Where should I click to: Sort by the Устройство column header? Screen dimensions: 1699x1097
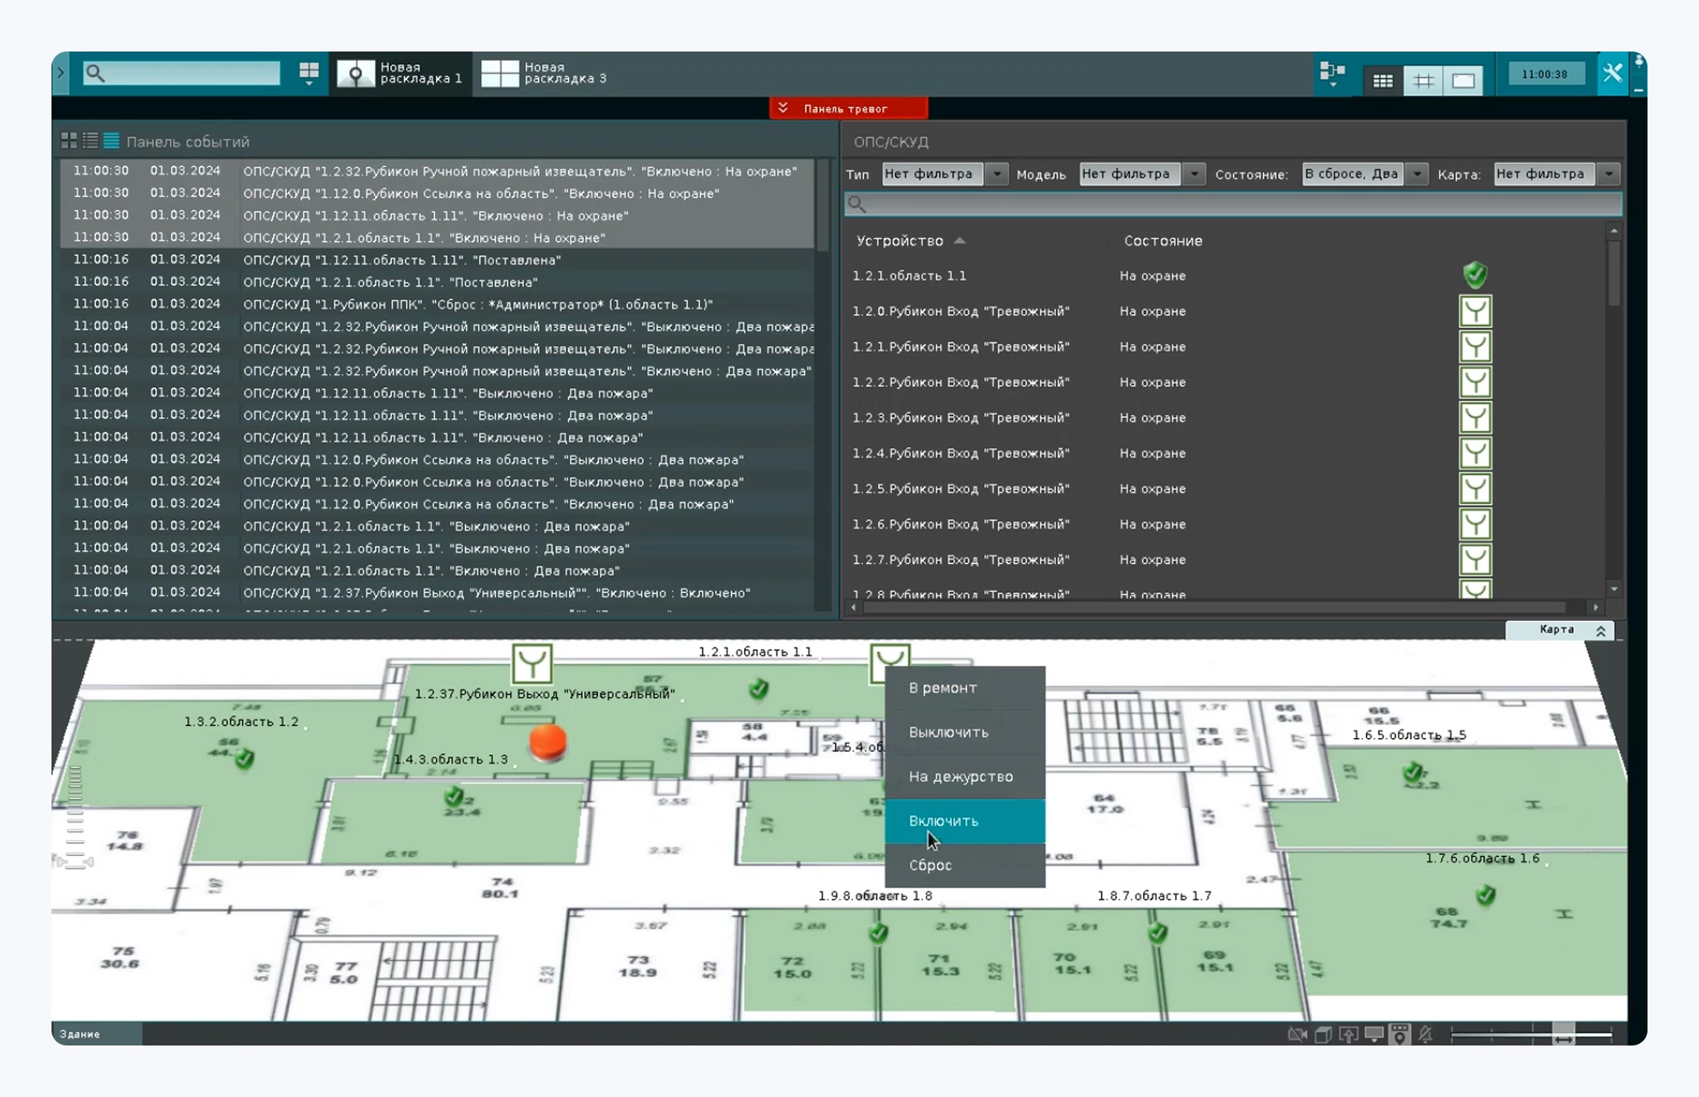pyautogui.click(x=900, y=241)
